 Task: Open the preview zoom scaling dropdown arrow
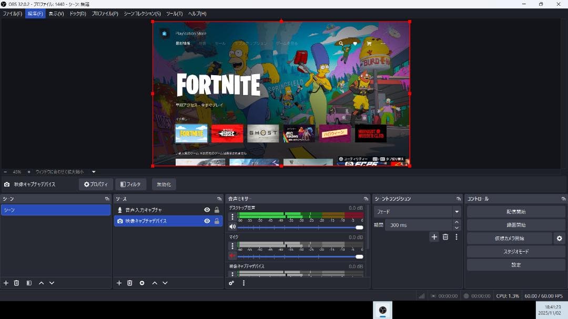pos(94,172)
